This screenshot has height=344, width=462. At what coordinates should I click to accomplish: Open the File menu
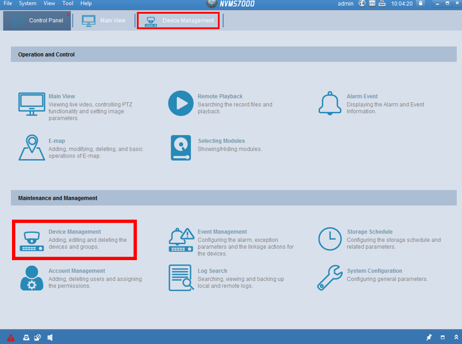[x=7, y=3]
